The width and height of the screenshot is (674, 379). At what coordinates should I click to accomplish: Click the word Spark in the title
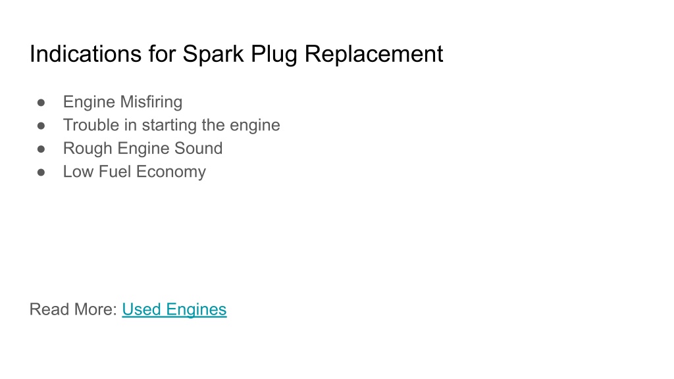(x=213, y=54)
